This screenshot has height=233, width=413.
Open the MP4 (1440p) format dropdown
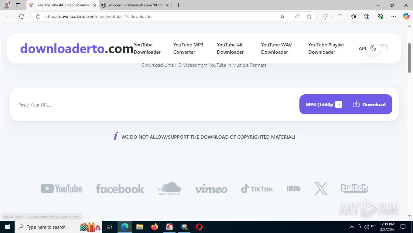(324, 104)
